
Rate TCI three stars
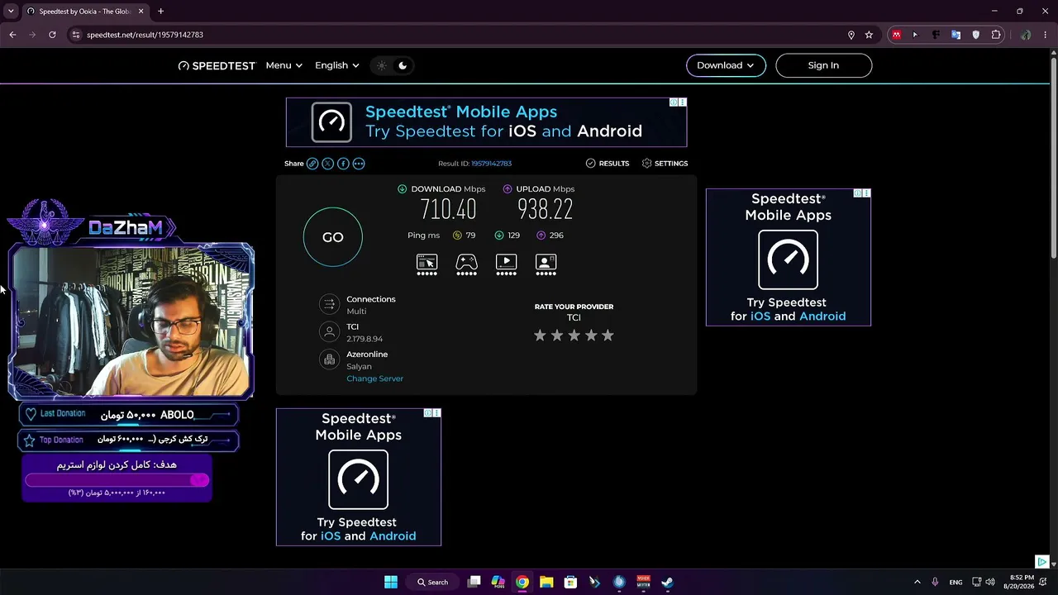574,336
